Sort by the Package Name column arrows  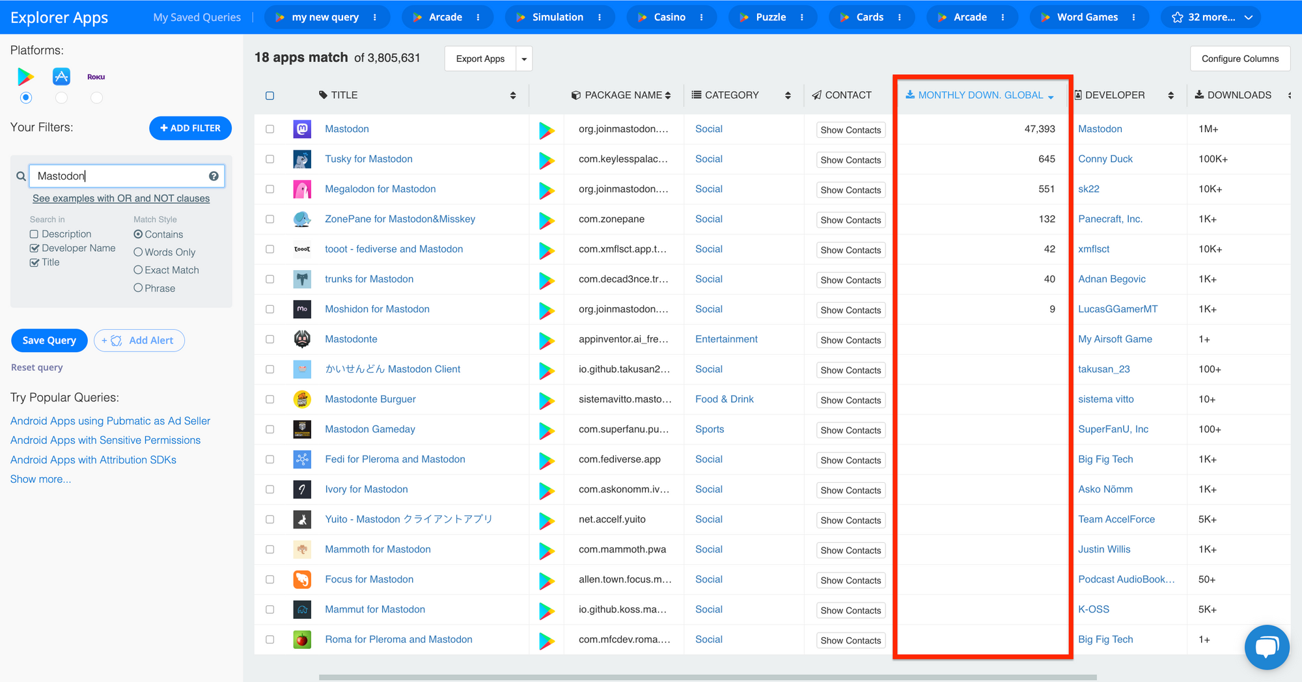coord(667,96)
